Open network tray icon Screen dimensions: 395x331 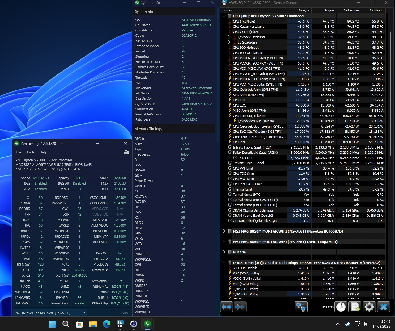[357, 324]
